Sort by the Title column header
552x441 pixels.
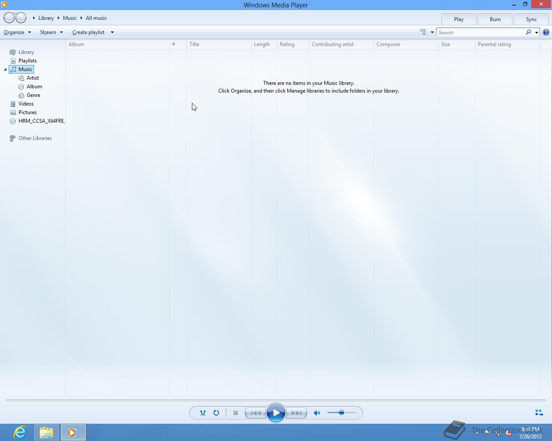219,44
